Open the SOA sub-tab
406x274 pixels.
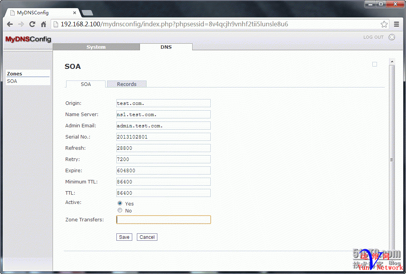pos(86,84)
